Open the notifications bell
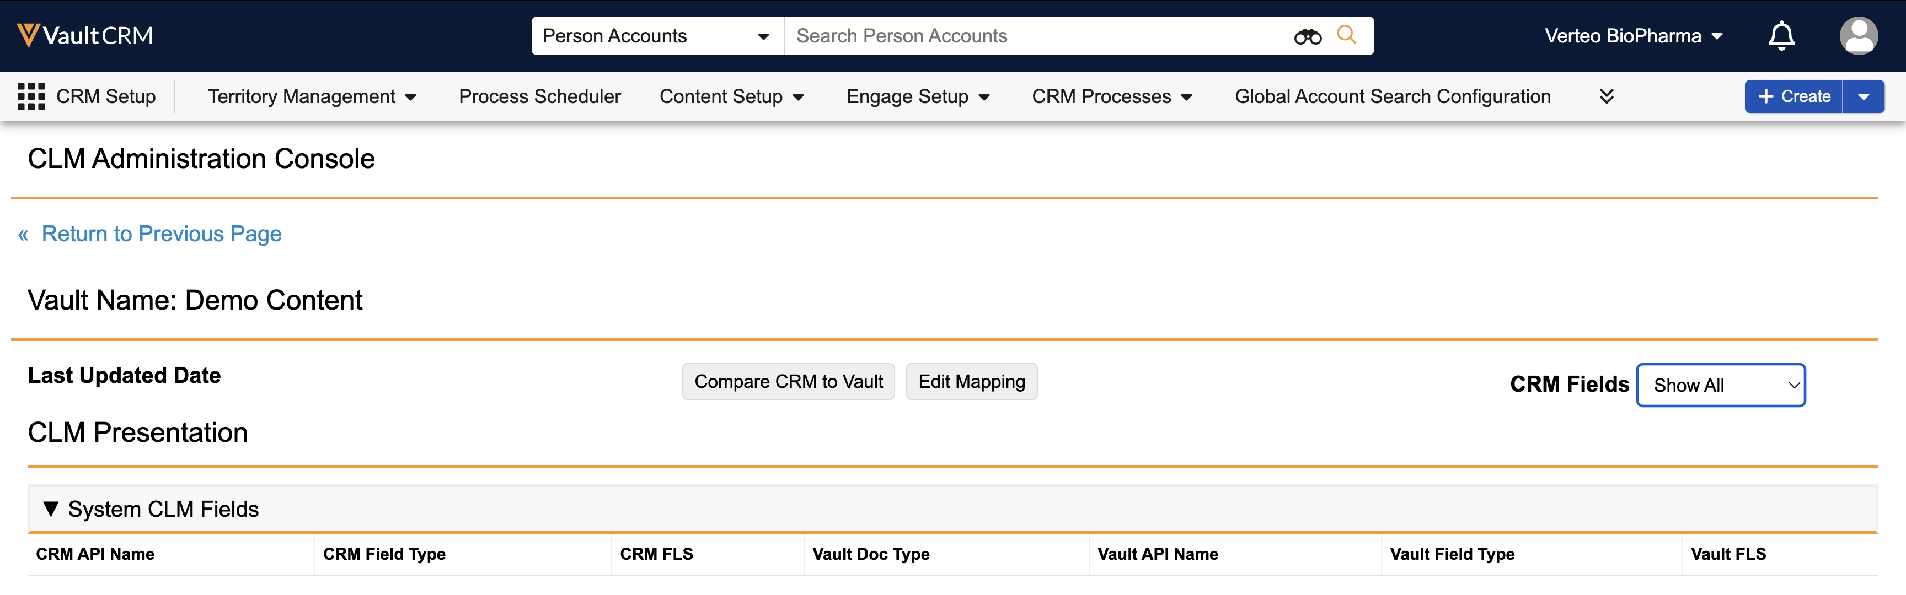The image size is (1906, 595). [1781, 35]
